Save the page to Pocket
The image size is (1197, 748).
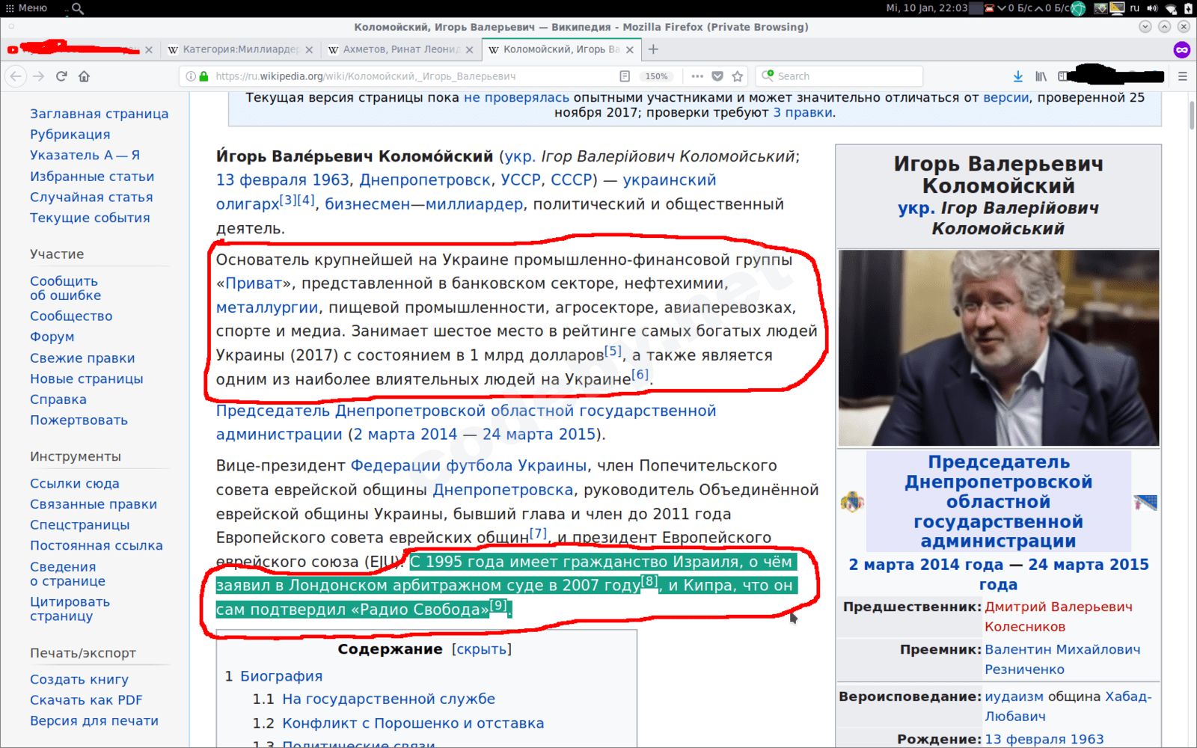(717, 76)
